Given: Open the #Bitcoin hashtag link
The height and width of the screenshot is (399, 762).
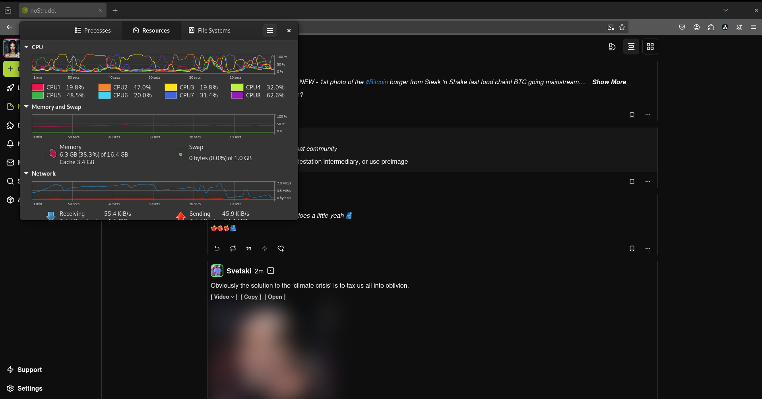Looking at the screenshot, I should (376, 82).
